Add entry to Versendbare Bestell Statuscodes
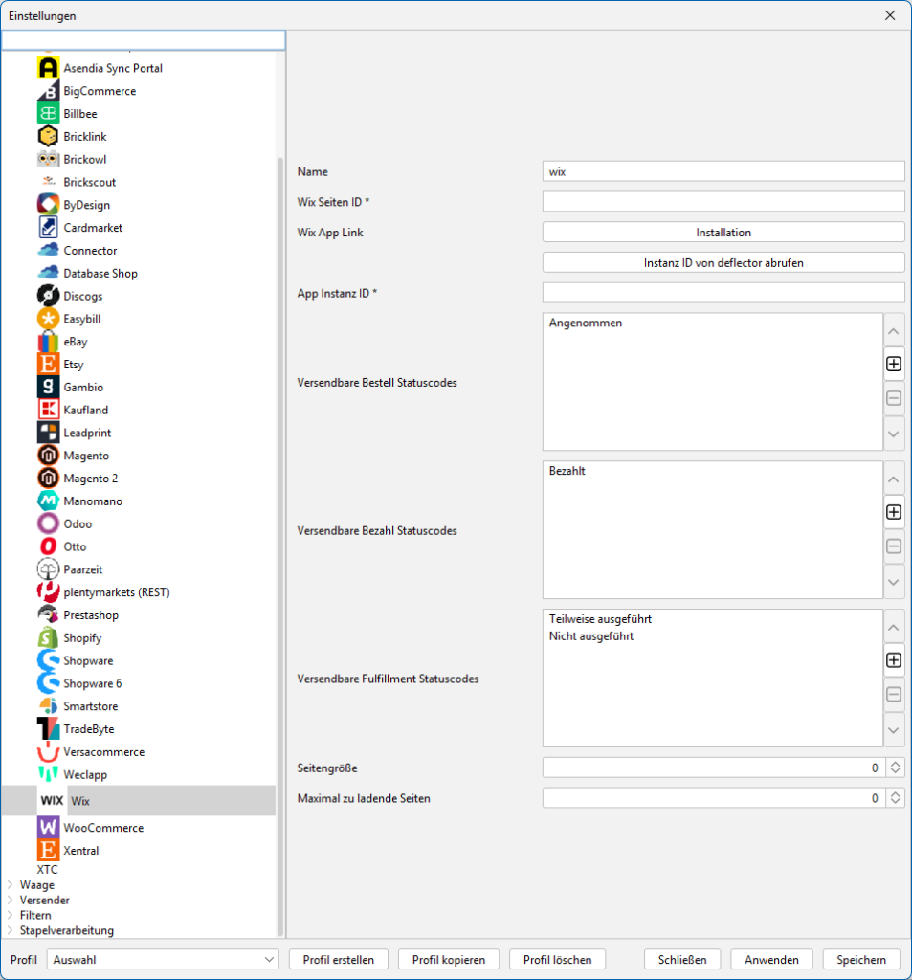This screenshot has width=912, height=980. point(894,364)
